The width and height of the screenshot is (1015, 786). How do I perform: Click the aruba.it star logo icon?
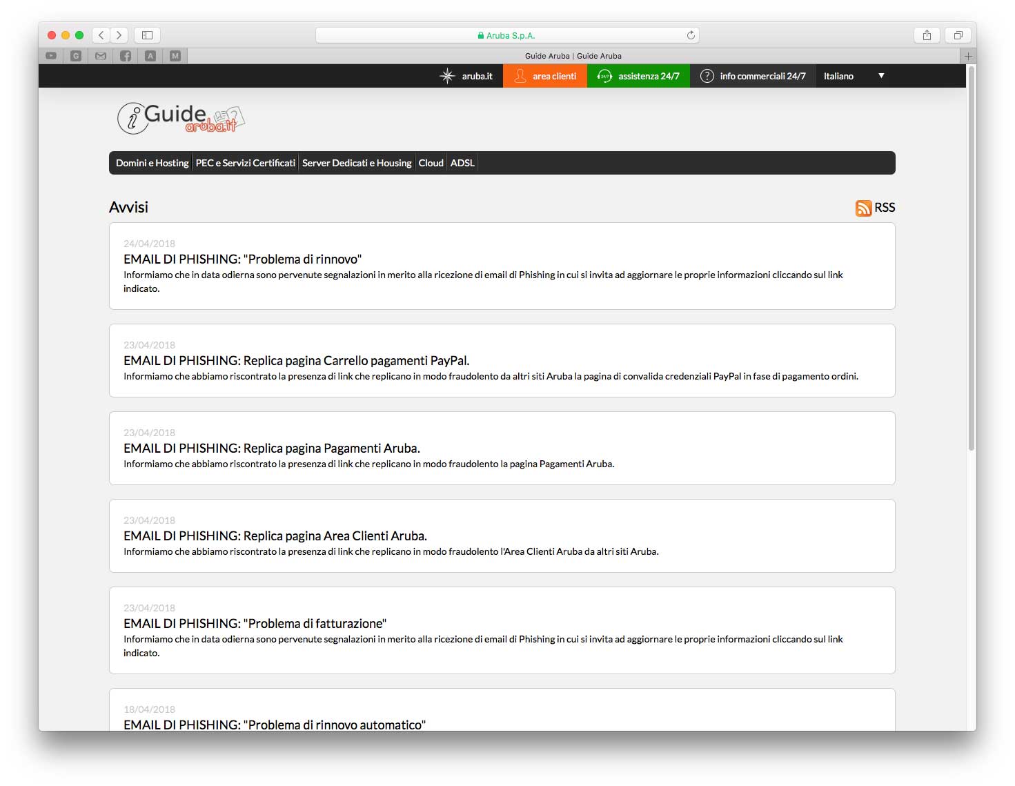(447, 76)
